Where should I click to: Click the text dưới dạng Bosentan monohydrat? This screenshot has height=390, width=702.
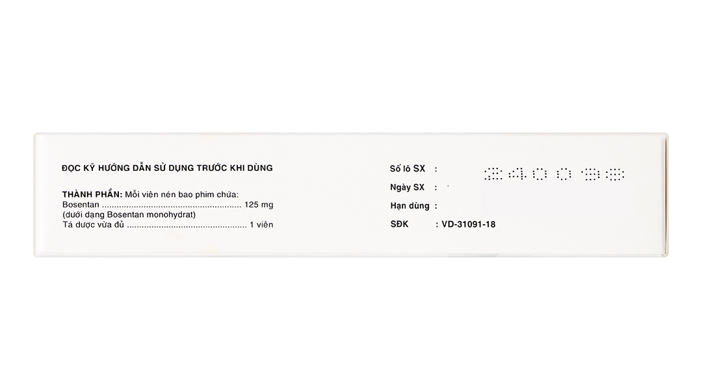129,214
